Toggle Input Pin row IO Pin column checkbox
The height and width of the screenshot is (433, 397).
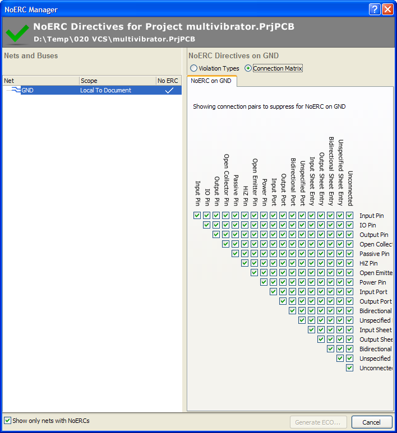point(206,215)
